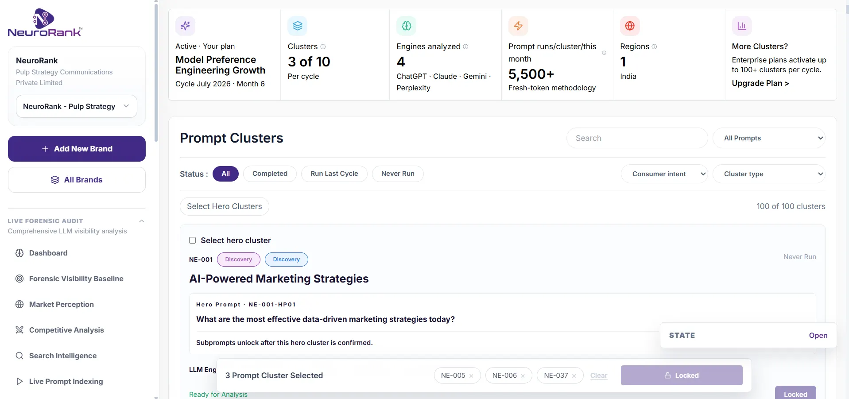849x399 pixels.
Task: Remove NE-005 chip from selection
Action: [471, 376]
